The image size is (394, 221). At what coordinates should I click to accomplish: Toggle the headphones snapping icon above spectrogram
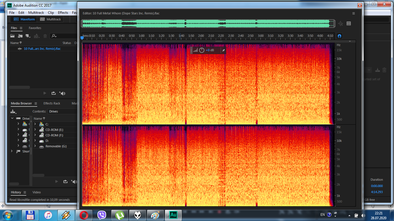tap(339, 36)
